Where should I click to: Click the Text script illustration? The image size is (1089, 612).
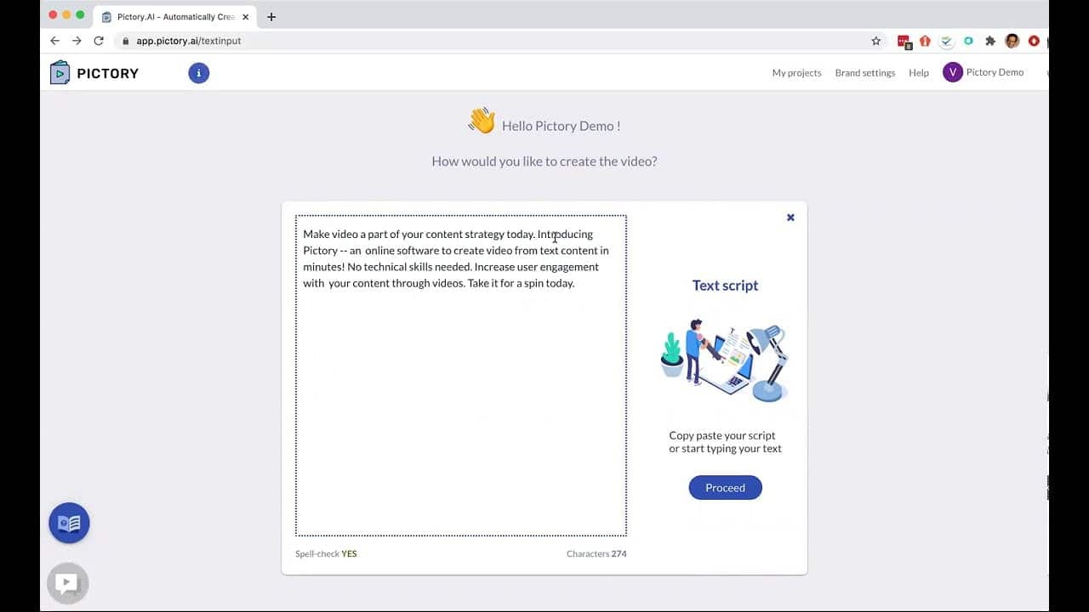[x=725, y=360]
